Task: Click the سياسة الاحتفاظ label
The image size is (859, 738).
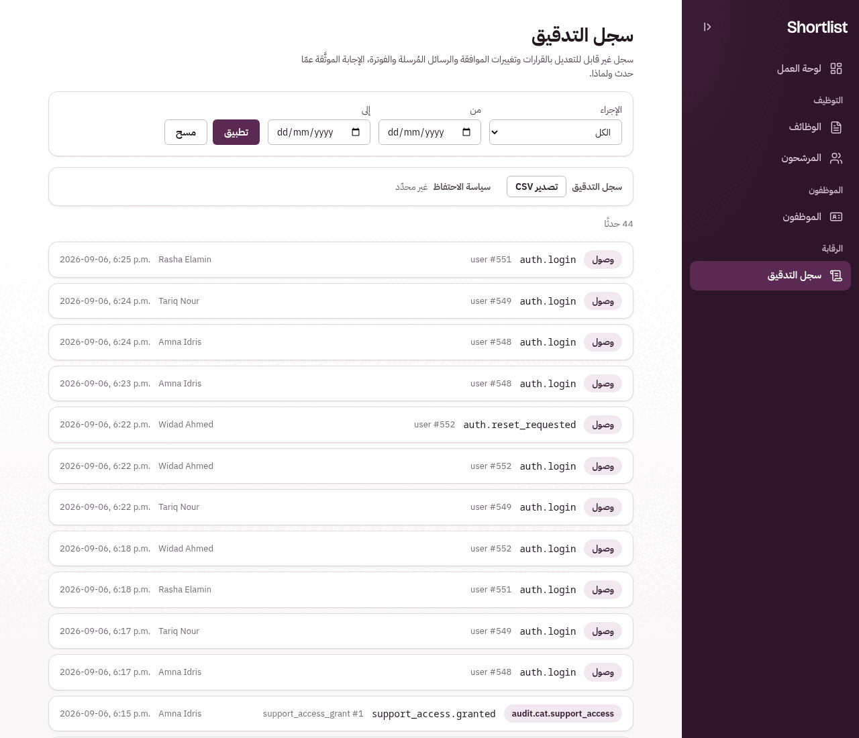Action: tap(462, 187)
